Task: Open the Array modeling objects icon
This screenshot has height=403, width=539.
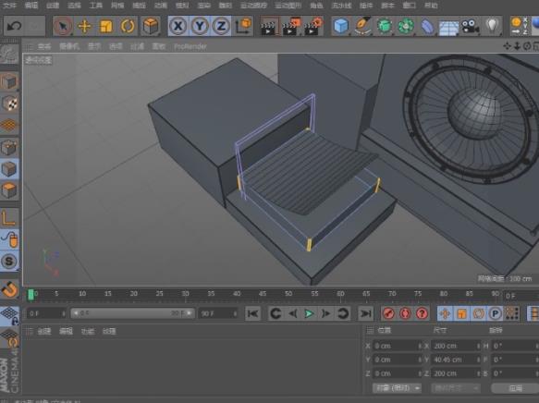Action: (x=406, y=26)
